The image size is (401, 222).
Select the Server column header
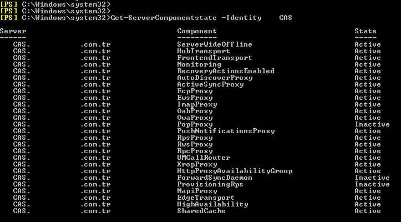click(x=13, y=31)
